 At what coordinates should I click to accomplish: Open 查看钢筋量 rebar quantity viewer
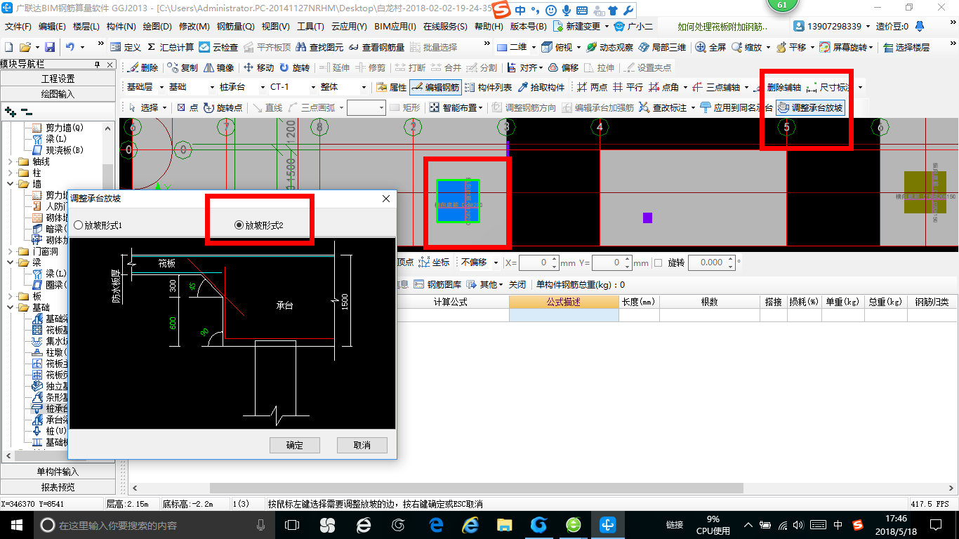click(376, 47)
